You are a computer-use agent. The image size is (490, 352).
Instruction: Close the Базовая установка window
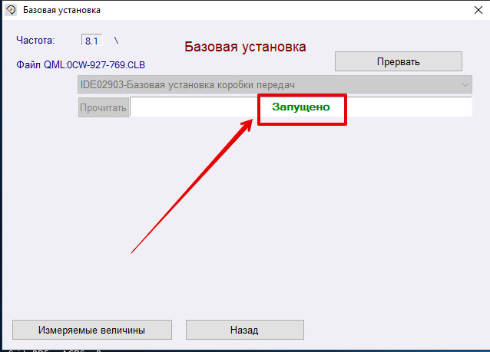point(478,10)
